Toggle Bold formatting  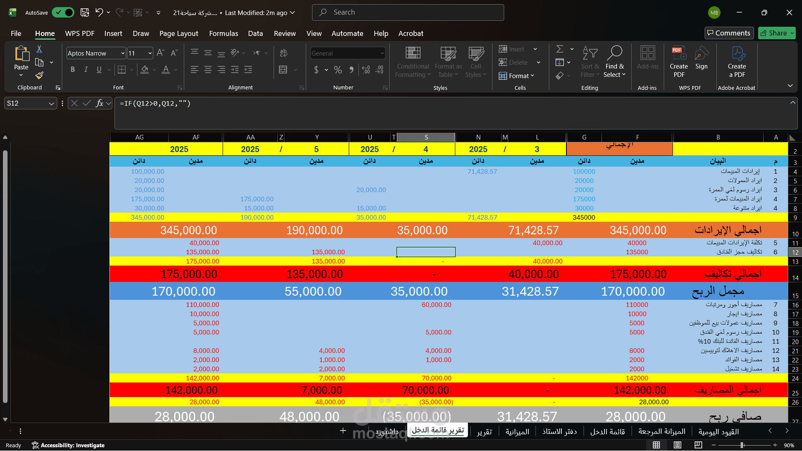[x=73, y=69]
